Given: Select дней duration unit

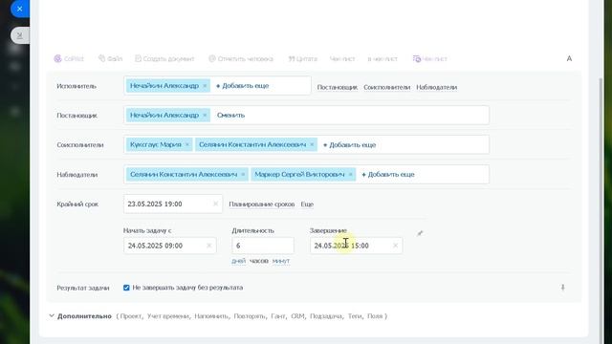Looking at the screenshot, I should (238, 261).
